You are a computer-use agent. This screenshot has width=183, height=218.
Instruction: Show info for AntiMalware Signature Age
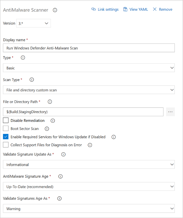click(60, 176)
